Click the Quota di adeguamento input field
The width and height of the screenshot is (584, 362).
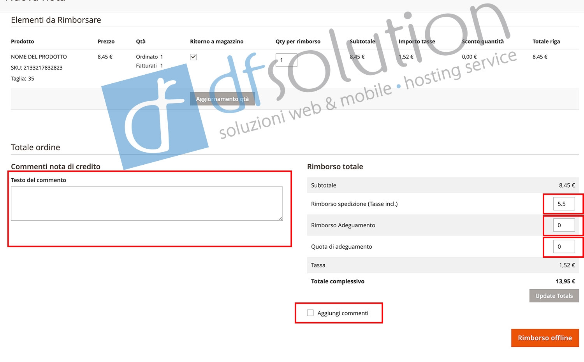click(564, 246)
